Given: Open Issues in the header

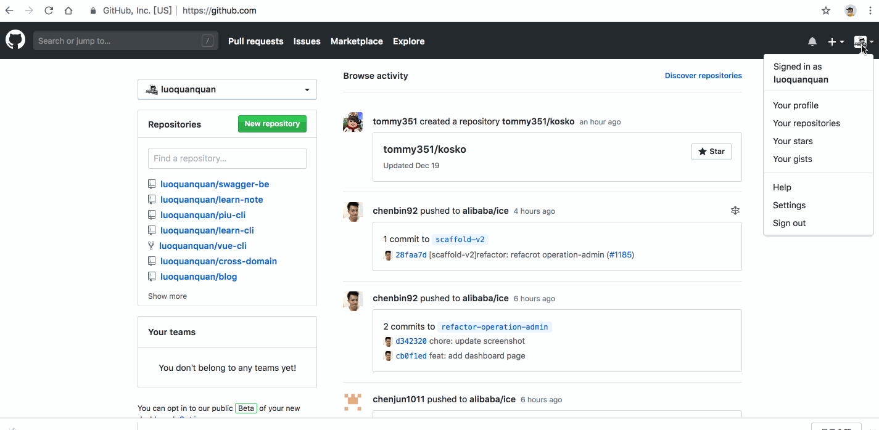Looking at the screenshot, I should pos(307,41).
